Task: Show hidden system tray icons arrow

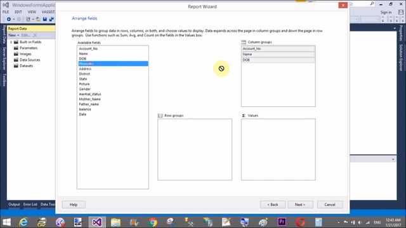Action: point(339,222)
